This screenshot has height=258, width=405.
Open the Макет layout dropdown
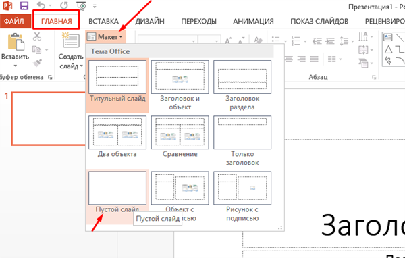coord(105,37)
